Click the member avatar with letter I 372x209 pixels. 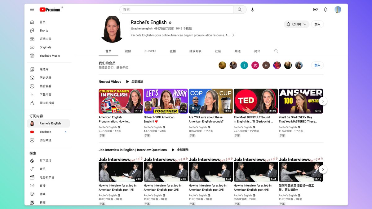244,65
